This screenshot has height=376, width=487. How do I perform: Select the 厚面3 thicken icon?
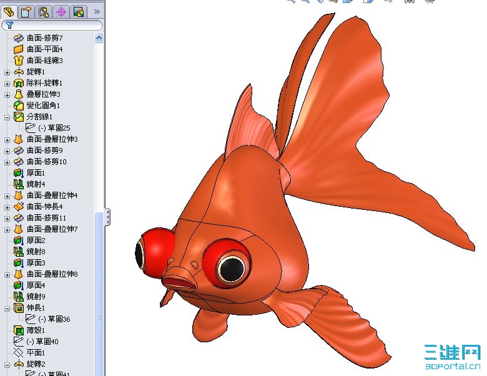(19, 262)
